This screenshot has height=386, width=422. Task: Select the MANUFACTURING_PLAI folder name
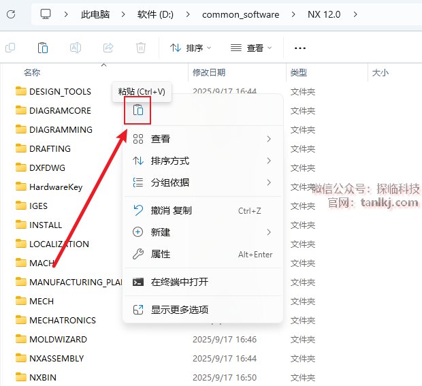(76, 282)
